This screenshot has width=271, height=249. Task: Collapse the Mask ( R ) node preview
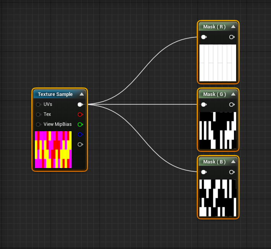coord(233,26)
